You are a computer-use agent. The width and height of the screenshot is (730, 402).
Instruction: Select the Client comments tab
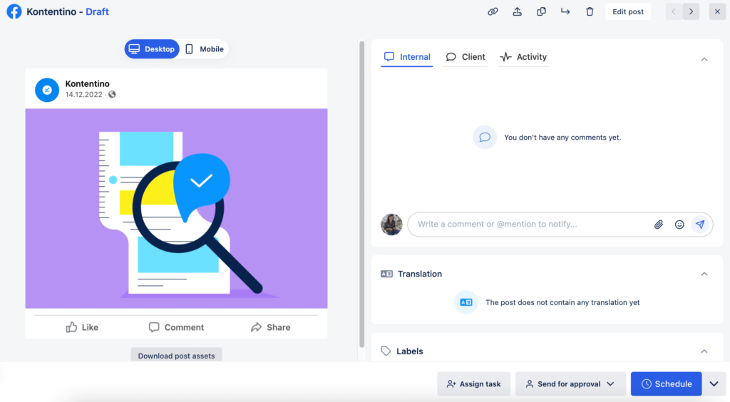pyautogui.click(x=465, y=57)
